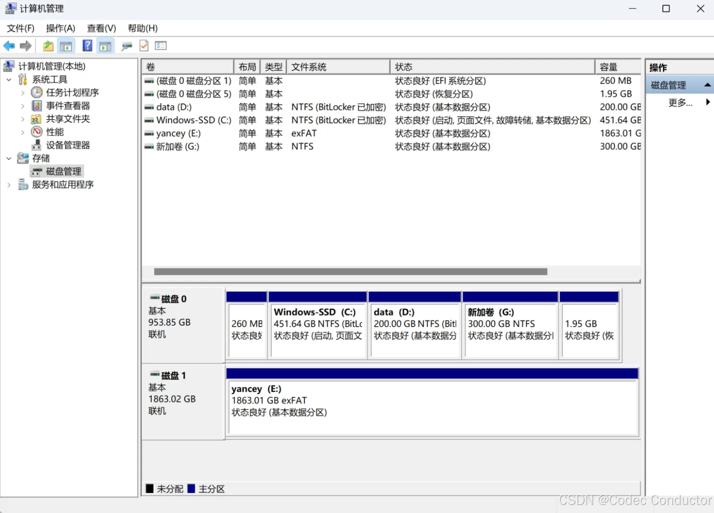Expand the 性能 tree node
714x513 pixels.
(x=23, y=132)
